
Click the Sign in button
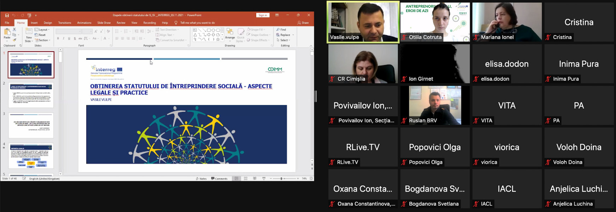tap(263, 15)
